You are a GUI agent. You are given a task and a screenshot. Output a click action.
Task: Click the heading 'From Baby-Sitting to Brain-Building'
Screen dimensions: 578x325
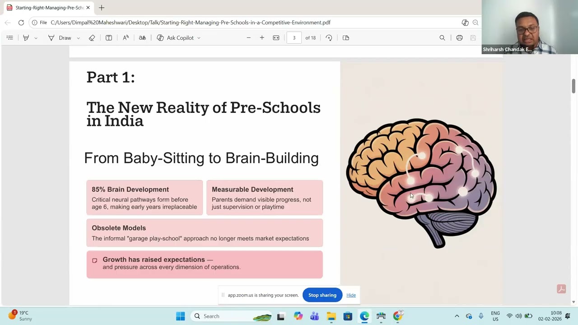point(201,158)
